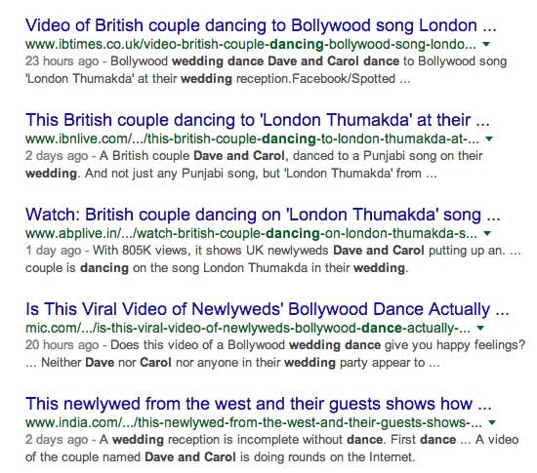Open 'Watch: British couple dancing' headline
The width and height of the screenshot is (537, 473).
tap(263, 215)
